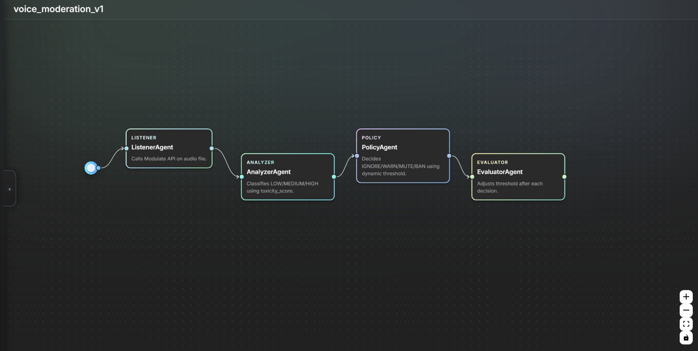Click the AnalyzerAgent output handle
This screenshot has height=351, width=698.
(334, 177)
